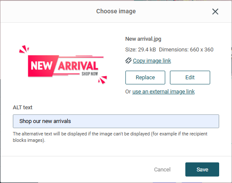
Task: Click the New Arrival banner thumbnail
Action: pos(63,65)
